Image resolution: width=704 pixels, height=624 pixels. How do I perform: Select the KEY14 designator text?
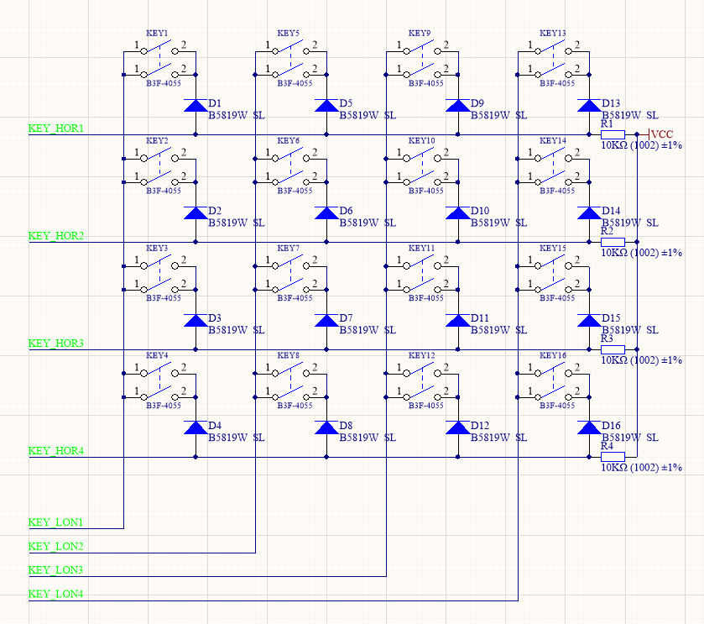pyautogui.click(x=552, y=140)
